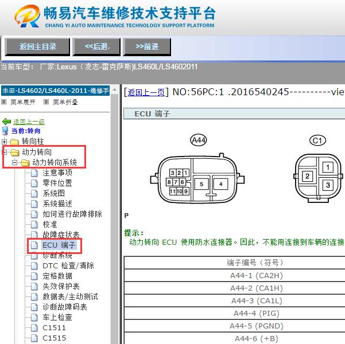Open the 注意事项 page
This screenshot has width=345, height=344.
[57, 173]
